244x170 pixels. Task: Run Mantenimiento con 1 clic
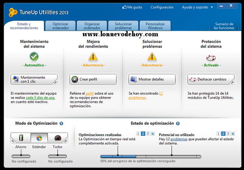pos(34,79)
